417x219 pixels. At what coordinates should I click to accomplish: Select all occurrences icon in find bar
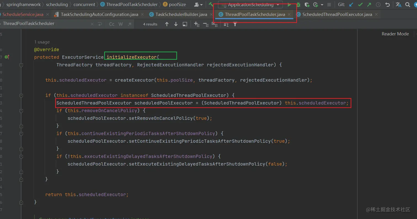(215, 24)
